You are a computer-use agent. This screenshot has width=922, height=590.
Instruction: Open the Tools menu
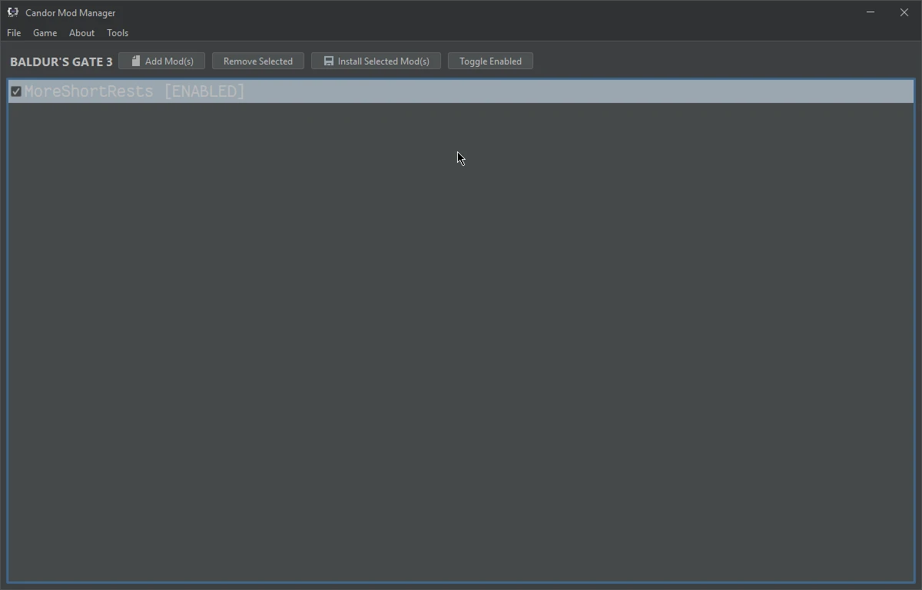pyautogui.click(x=118, y=33)
